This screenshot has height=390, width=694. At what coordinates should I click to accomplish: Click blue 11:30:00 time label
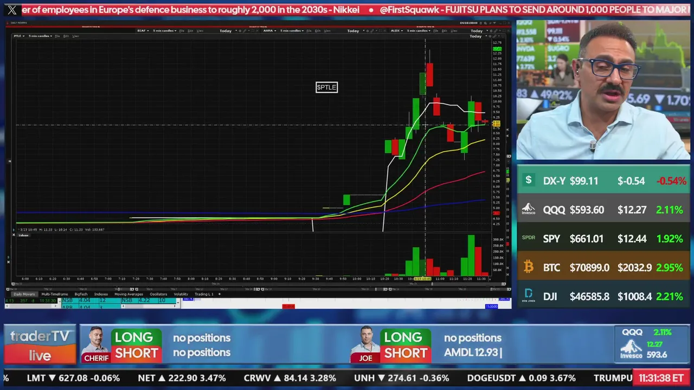491,307
